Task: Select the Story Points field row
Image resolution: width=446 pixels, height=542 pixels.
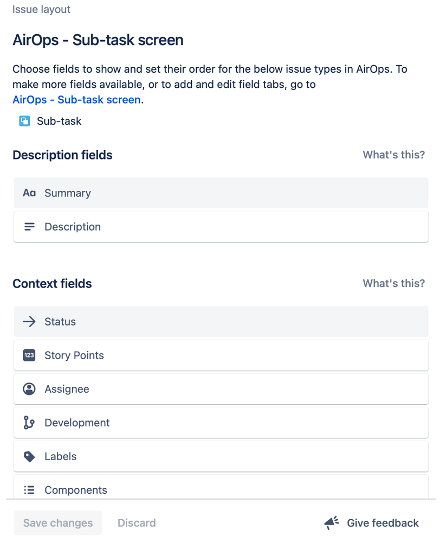Action: (221, 355)
